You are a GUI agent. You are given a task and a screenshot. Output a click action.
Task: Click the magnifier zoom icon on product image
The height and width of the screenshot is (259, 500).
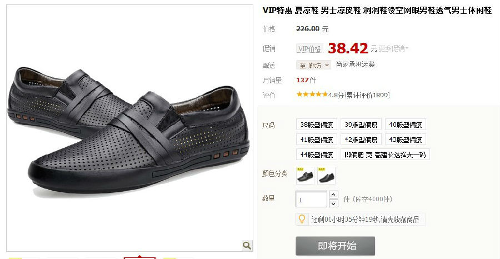tap(247, 245)
